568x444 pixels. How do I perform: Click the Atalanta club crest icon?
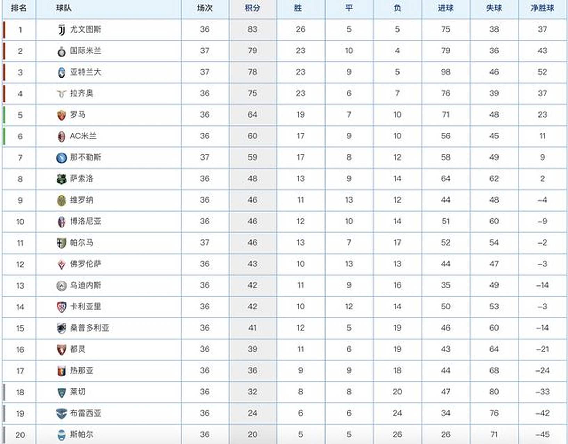click(61, 72)
